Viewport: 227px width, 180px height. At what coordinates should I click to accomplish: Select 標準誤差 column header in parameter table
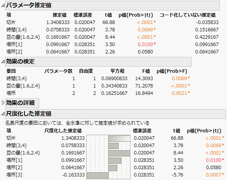pos(83,15)
